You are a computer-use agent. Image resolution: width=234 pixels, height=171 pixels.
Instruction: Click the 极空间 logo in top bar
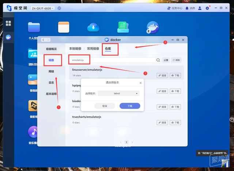(x=17, y=8)
